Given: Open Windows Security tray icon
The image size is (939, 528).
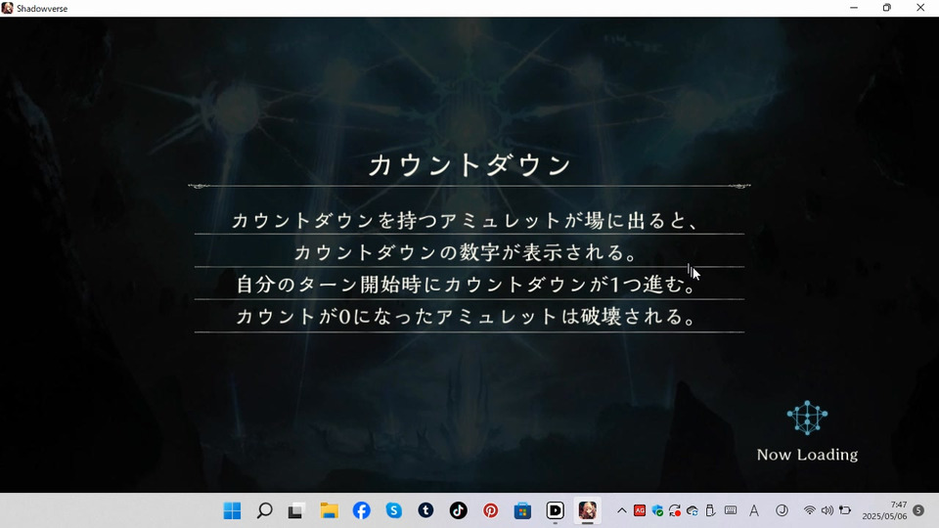Looking at the screenshot, I should click(657, 510).
